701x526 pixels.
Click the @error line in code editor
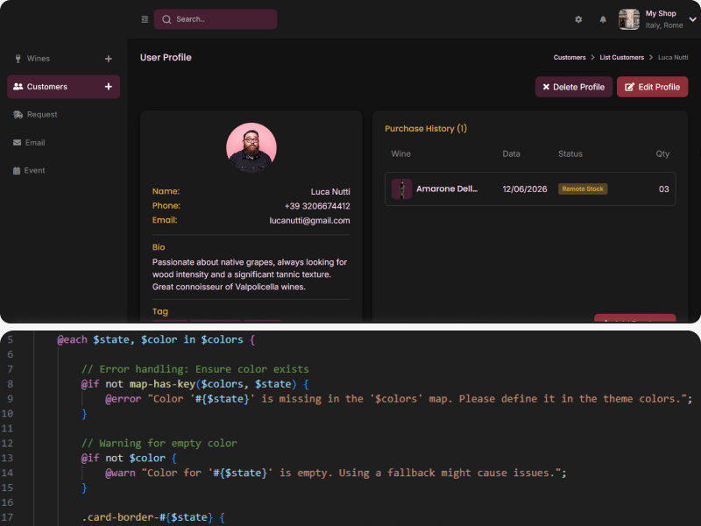click(x=399, y=399)
